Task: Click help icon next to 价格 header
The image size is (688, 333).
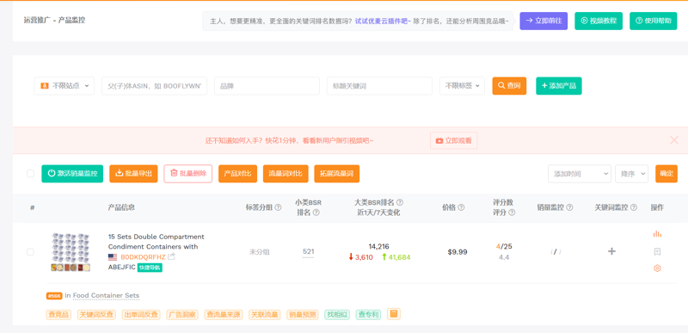Action: tap(461, 207)
